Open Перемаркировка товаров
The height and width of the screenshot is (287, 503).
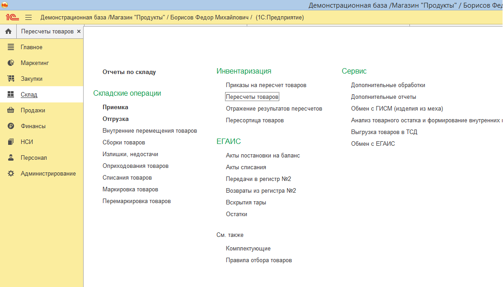pos(136,201)
